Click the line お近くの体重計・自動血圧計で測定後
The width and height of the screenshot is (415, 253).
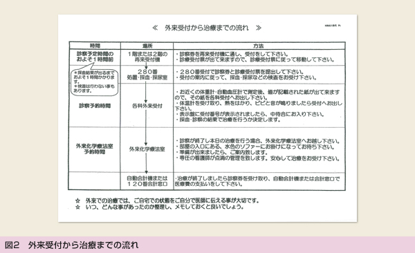[257, 95]
